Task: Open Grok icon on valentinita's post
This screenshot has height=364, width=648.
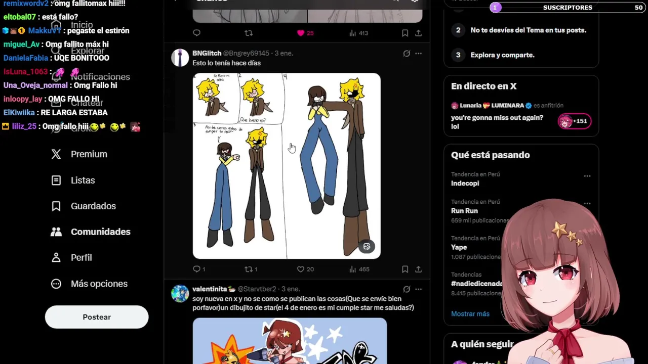Action: tap(407, 289)
